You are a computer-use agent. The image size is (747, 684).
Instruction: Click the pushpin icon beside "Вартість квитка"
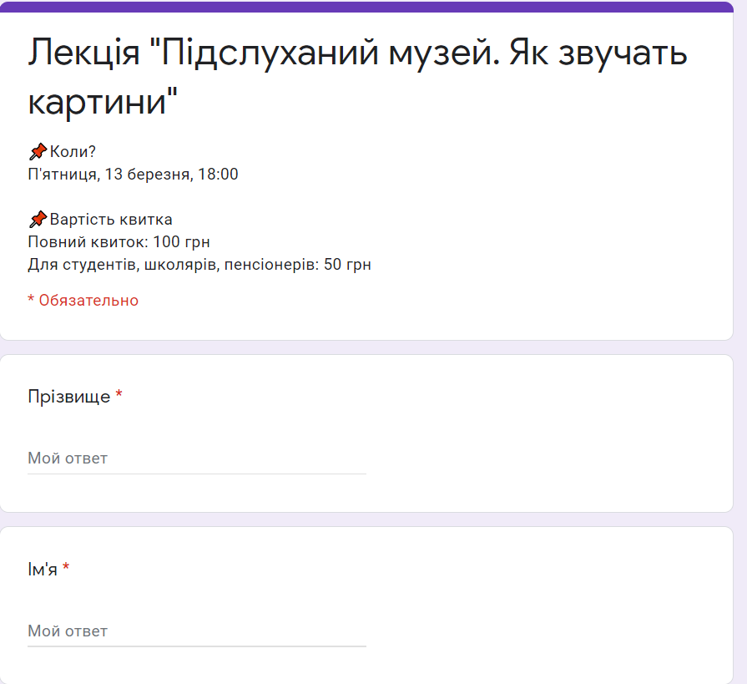click(38, 220)
